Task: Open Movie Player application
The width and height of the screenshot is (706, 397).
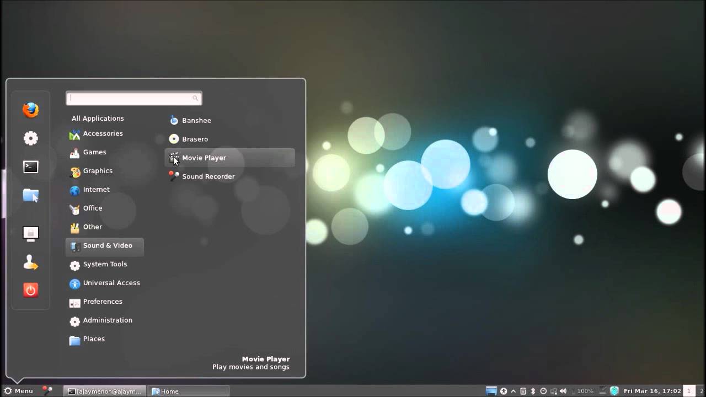Action: 229,158
